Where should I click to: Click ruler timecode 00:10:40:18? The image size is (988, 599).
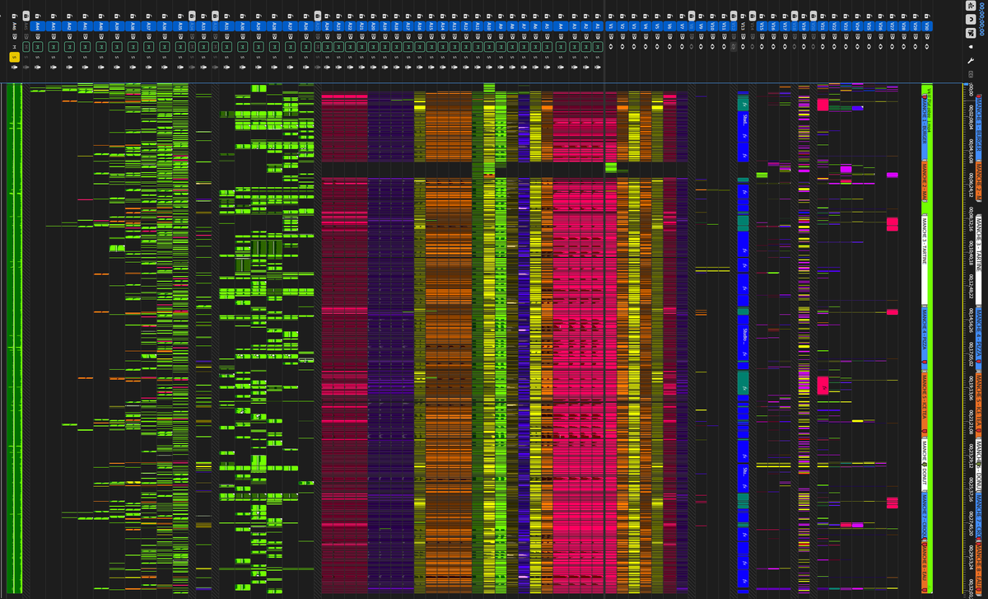pyautogui.click(x=971, y=254)
